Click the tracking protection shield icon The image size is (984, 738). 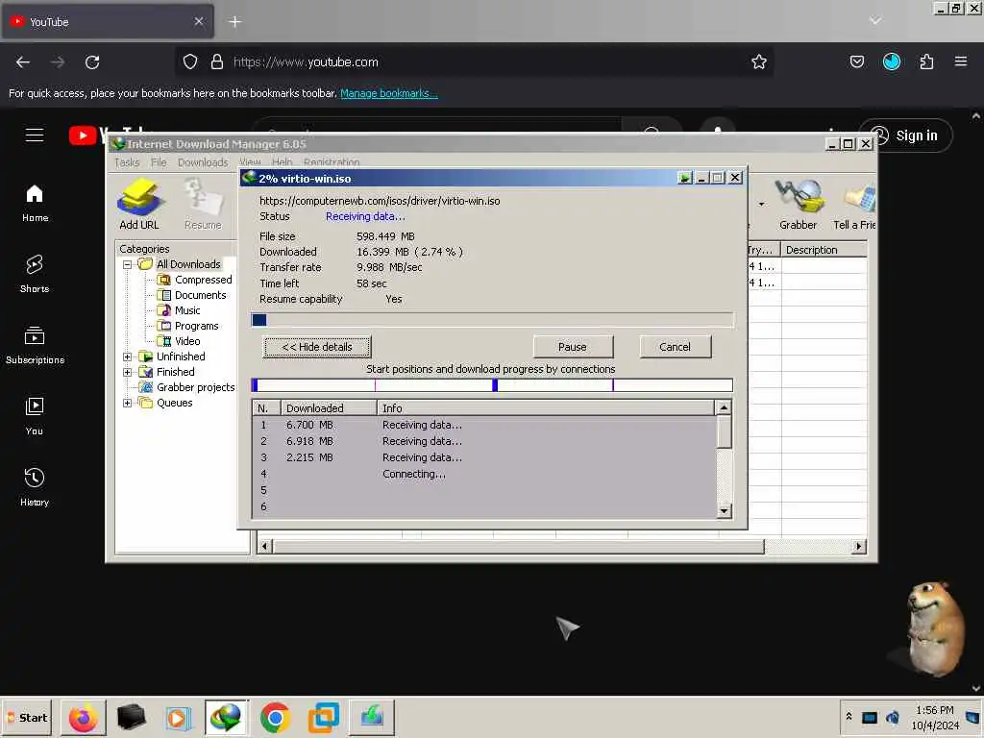(x=190, y=61)
